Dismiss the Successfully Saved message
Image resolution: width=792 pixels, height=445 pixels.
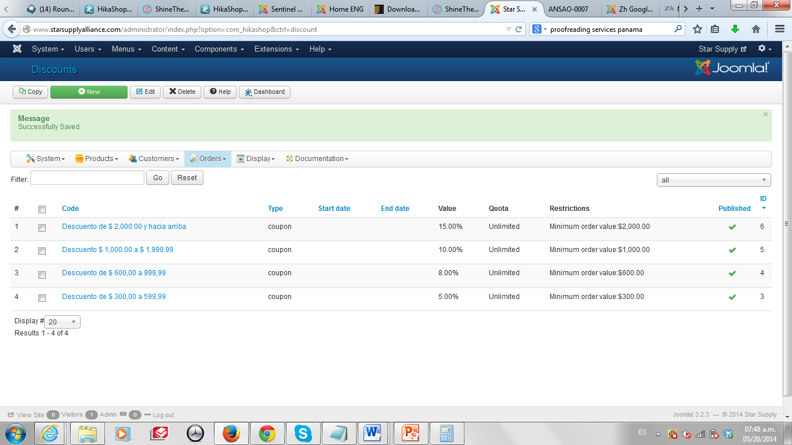[765, 114]
